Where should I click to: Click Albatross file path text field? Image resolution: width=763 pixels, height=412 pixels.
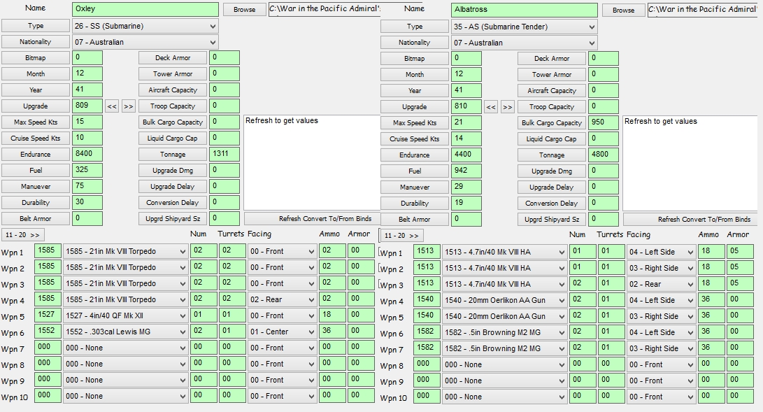(703, 10)
